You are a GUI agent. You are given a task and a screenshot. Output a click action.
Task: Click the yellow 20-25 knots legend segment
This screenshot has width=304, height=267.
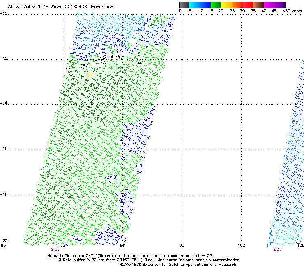click(227, 5)
